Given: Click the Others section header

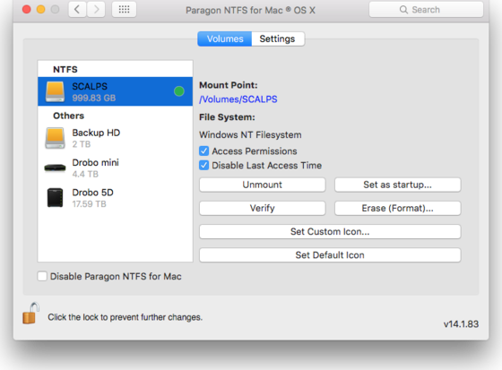Looking at the screenshot, I should 68,116.
